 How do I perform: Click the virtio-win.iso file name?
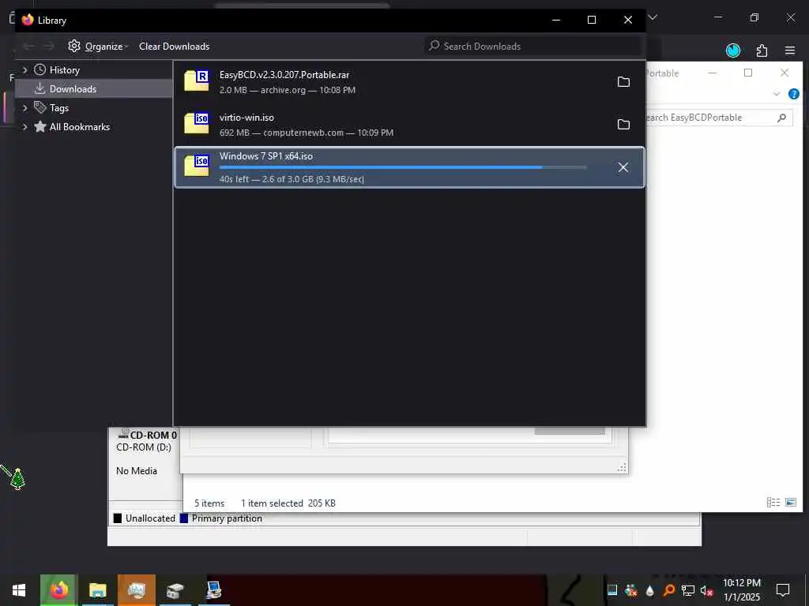pyautogui.click(x=246, y=118)
